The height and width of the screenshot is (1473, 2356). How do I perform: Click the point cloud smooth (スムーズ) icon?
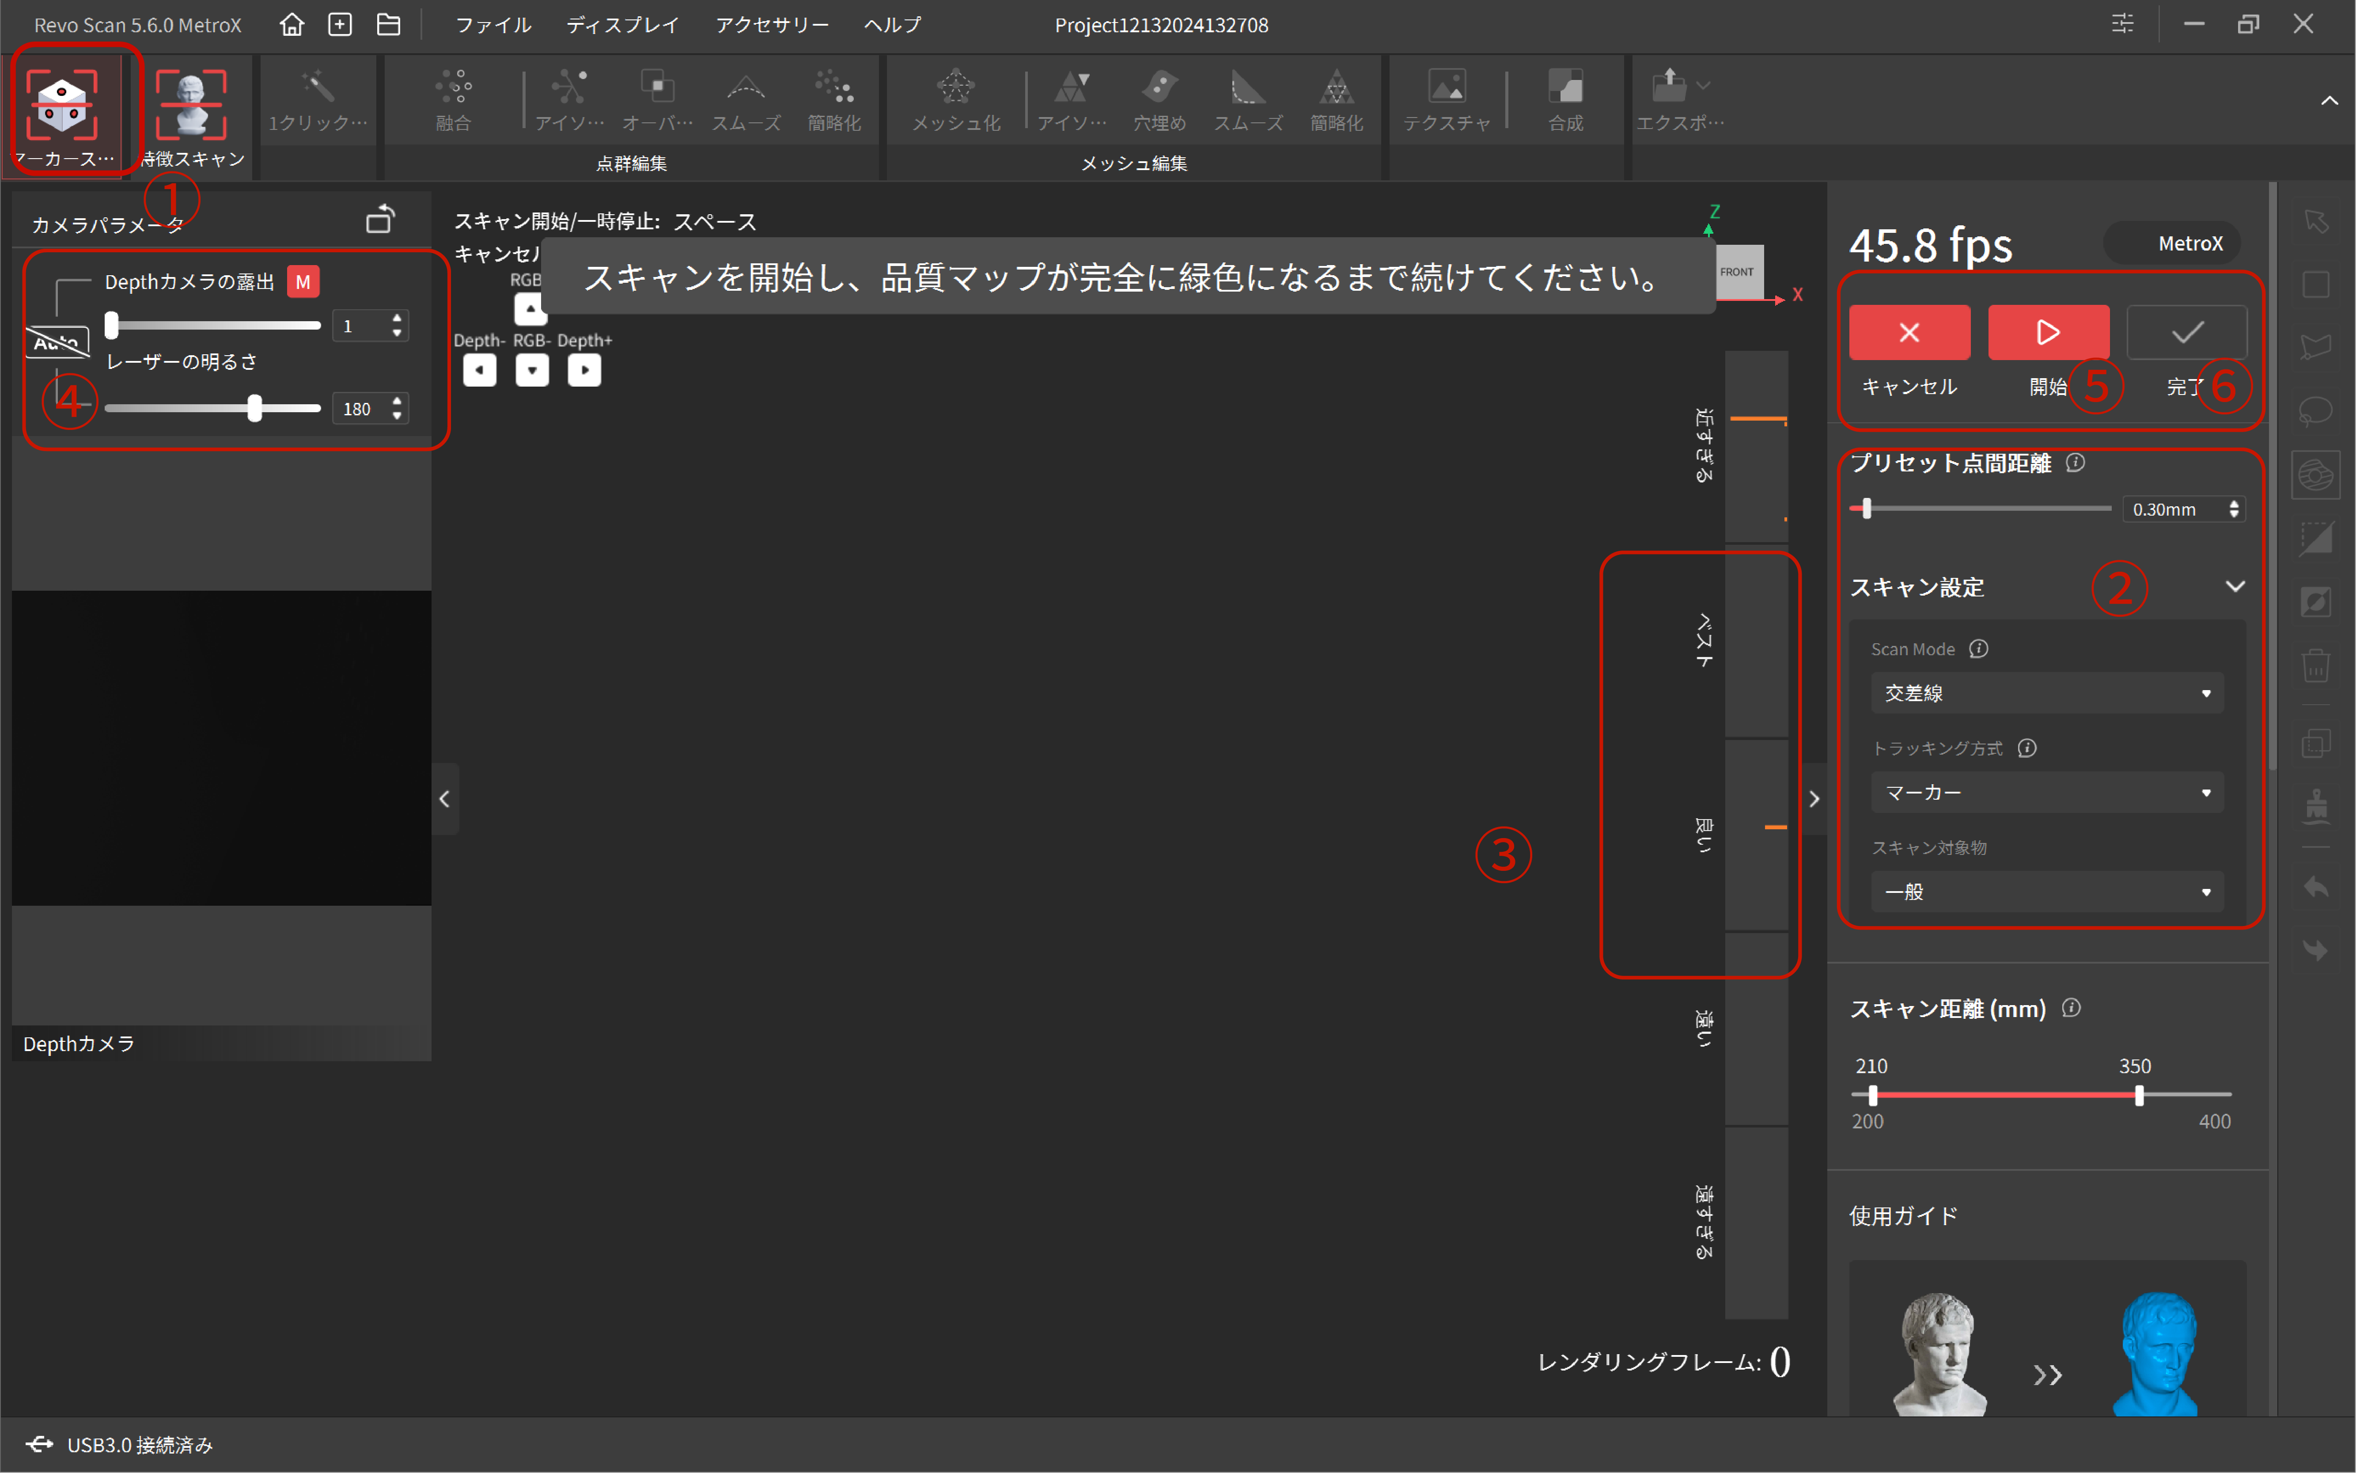(x=745, y=87)
